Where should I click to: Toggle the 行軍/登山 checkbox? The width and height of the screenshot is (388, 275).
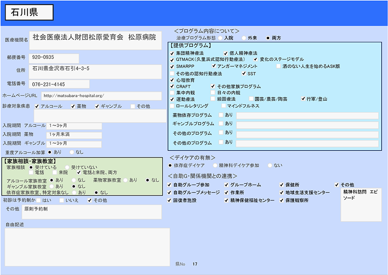tap(303, 99)
